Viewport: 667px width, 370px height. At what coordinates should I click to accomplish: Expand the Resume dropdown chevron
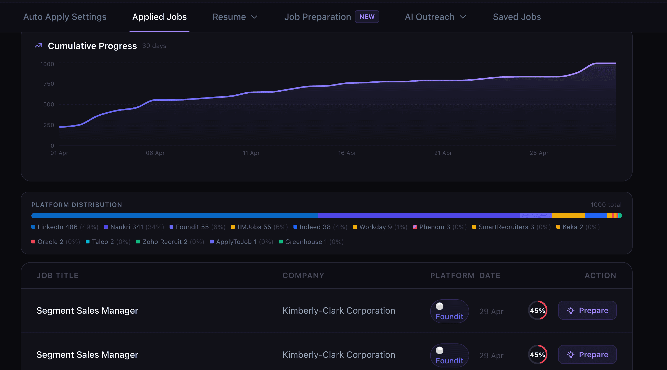click(254, 17)
